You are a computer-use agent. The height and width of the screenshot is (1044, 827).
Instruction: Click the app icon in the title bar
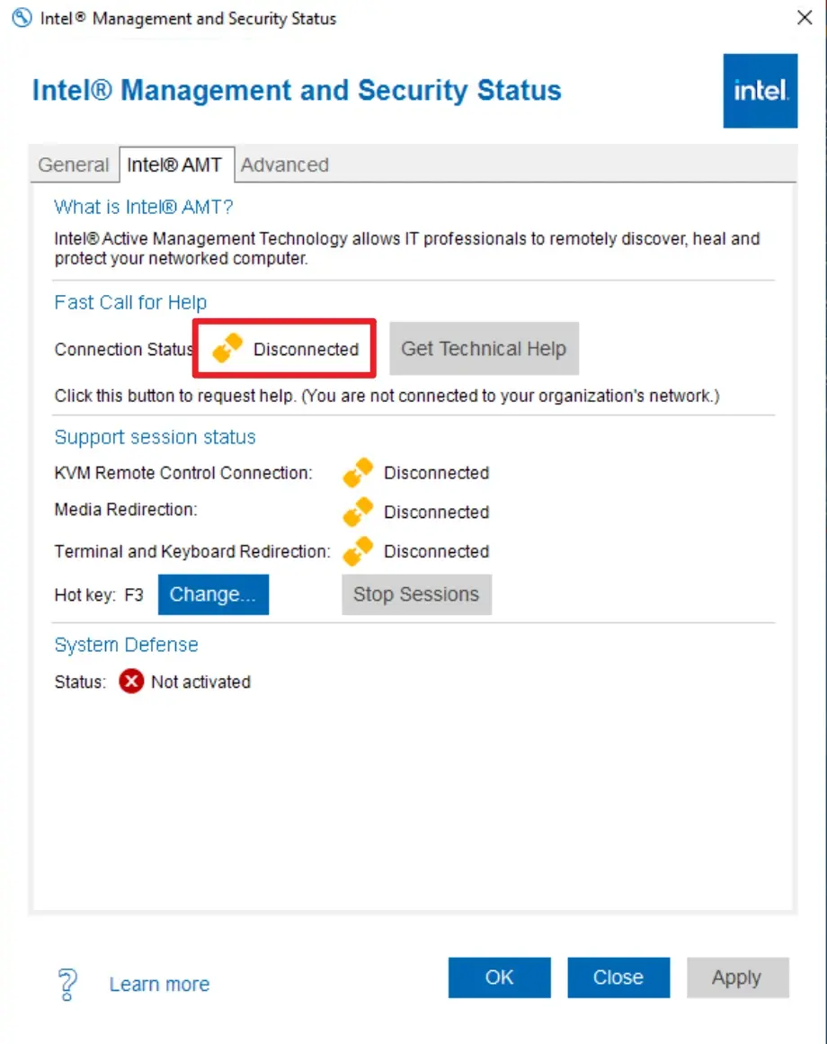[21, 18]
